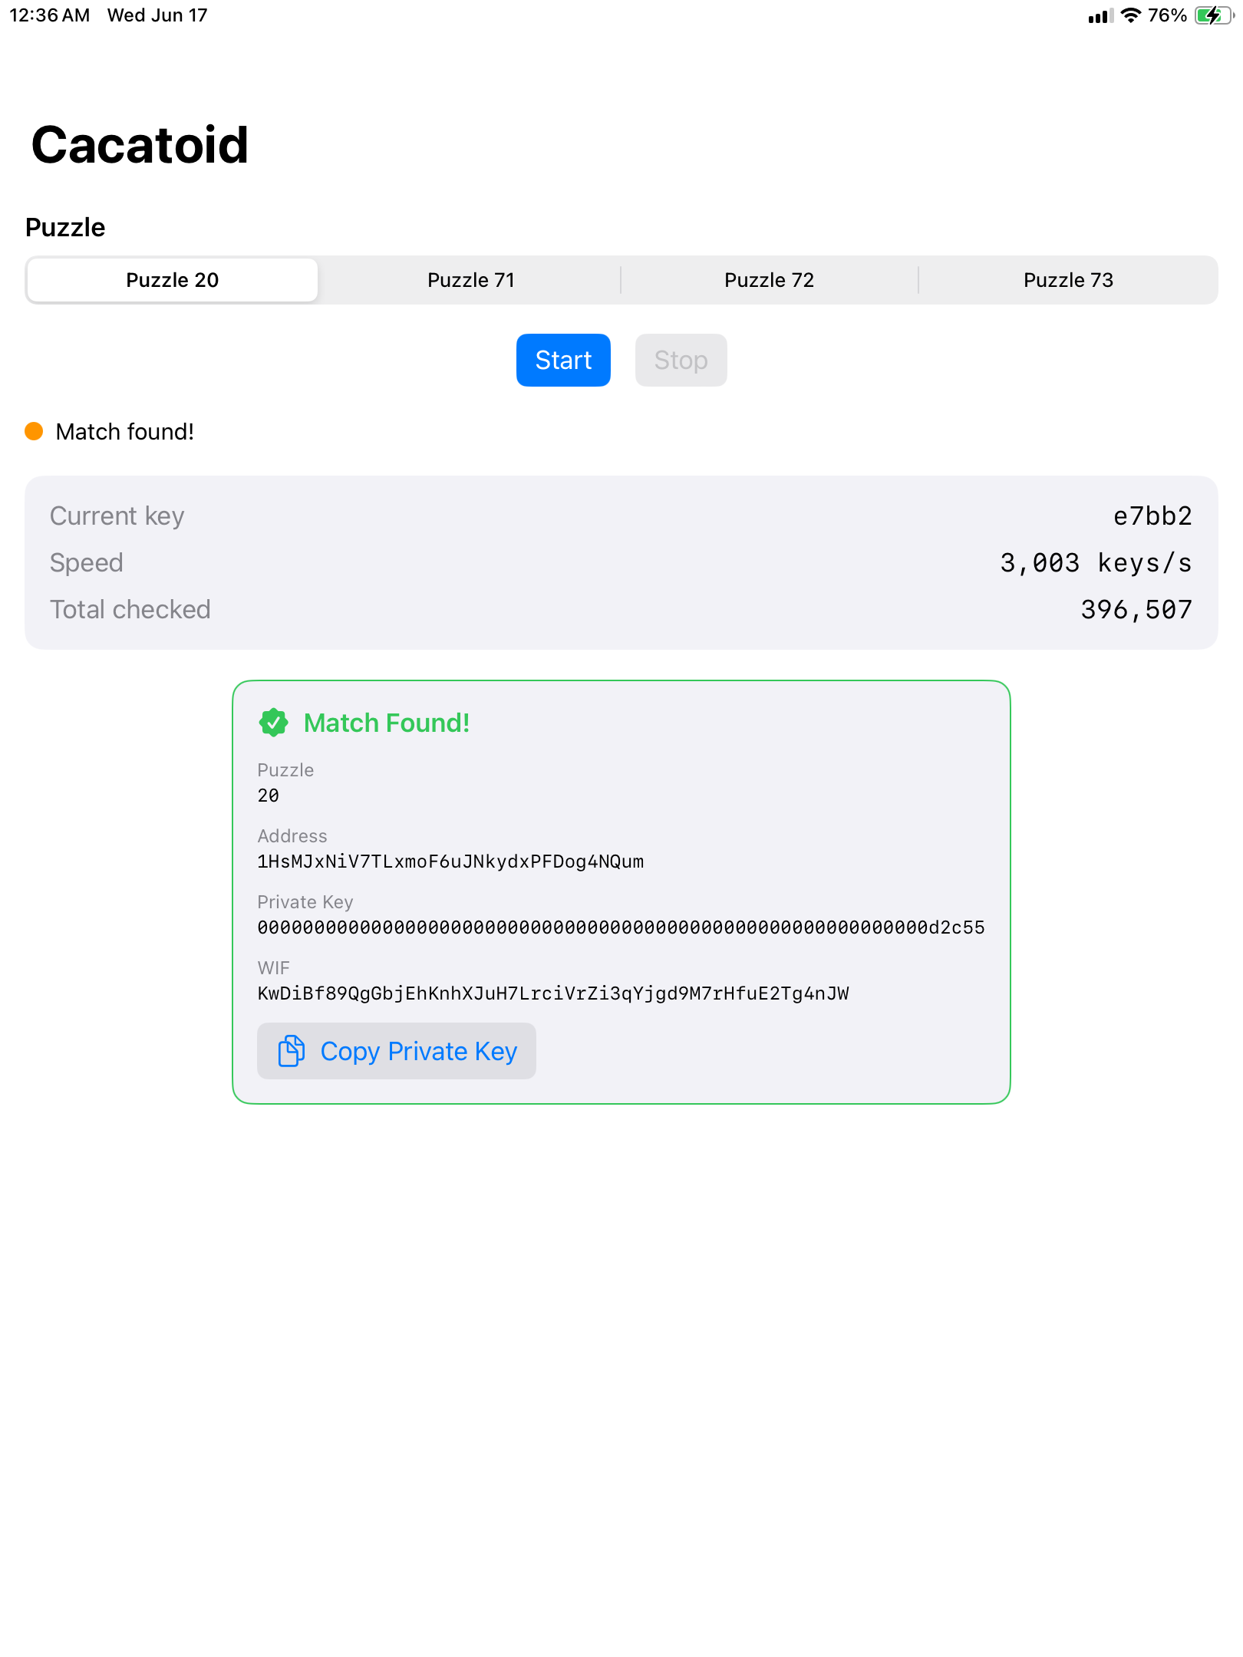
Task: Tap the Wi-Fi status icon
Action: (x=1131, y=15)
